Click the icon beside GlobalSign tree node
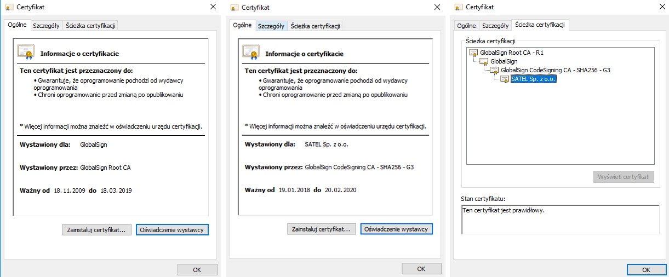This screenshot has height=277, width=669. pyautogui.click(x=484, y=61)
